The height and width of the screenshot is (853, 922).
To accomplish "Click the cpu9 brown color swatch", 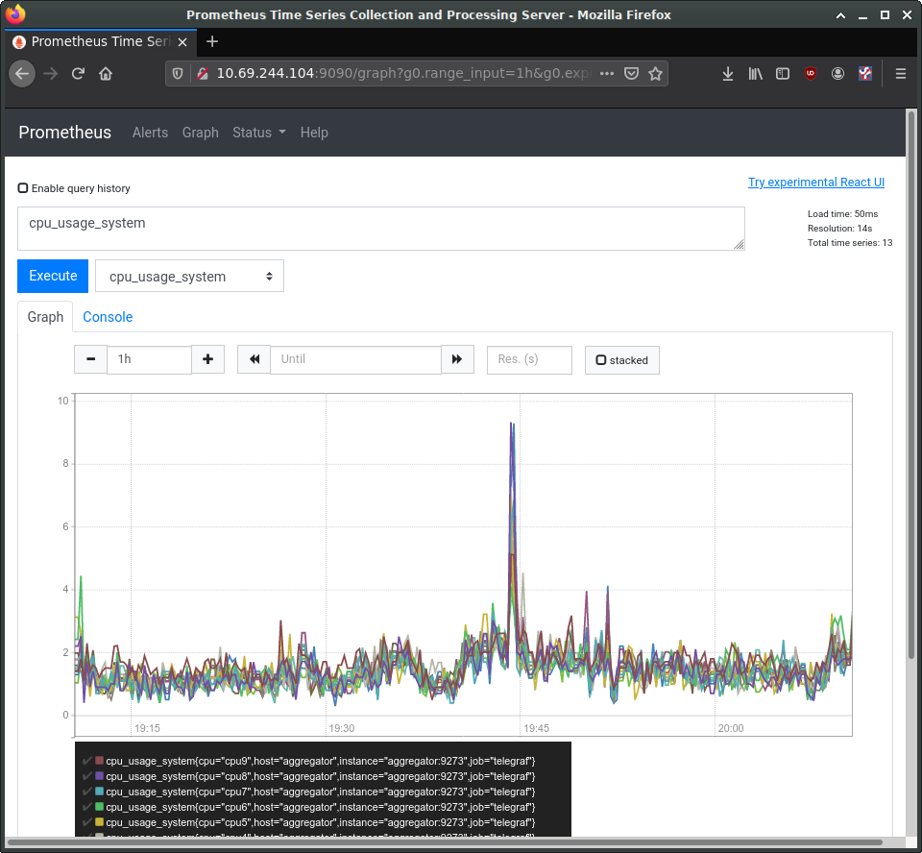I will (99, 760).
